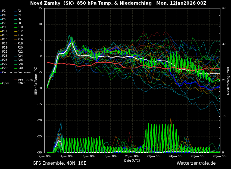
Task: Click the 14Jan 00z date tick
Action: click(x=66, y=156)
